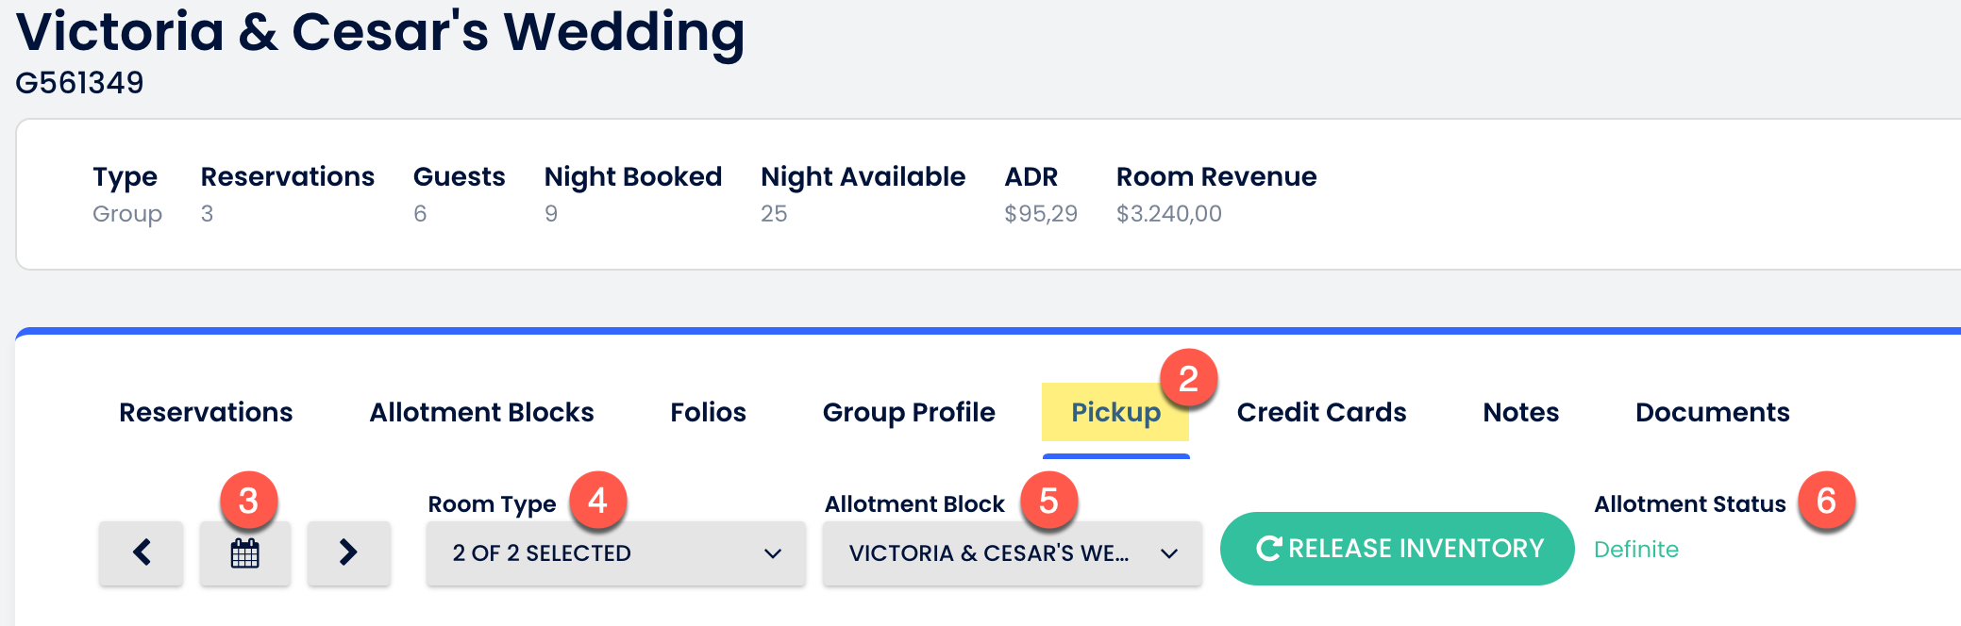View the Documents tab
The image size is (1961, 626).
pos(1712,412)
